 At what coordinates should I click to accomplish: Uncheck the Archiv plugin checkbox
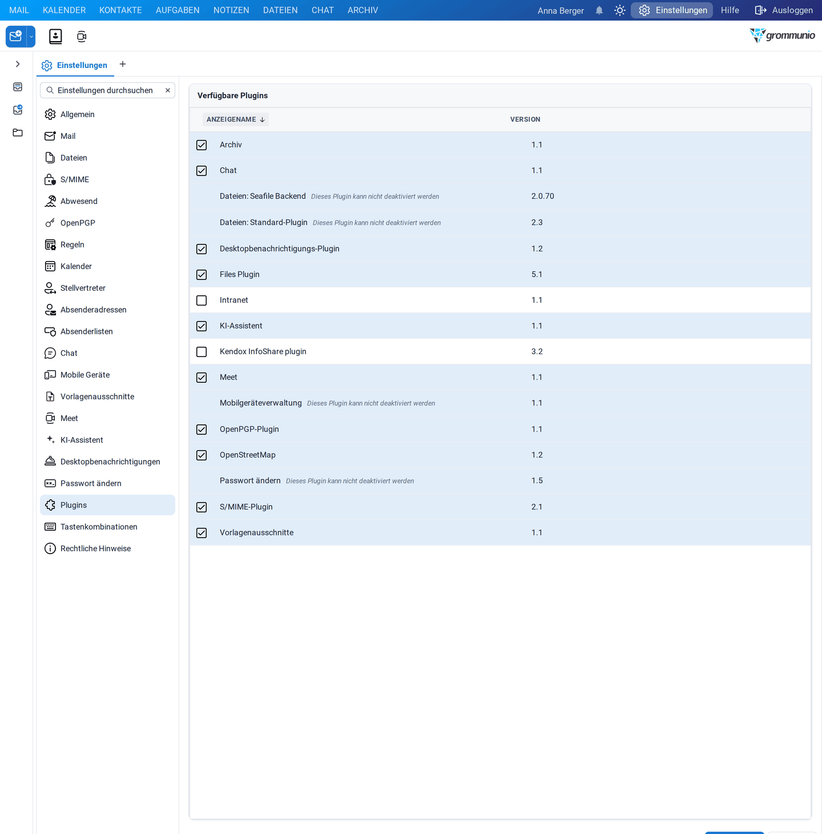point(202,145)
